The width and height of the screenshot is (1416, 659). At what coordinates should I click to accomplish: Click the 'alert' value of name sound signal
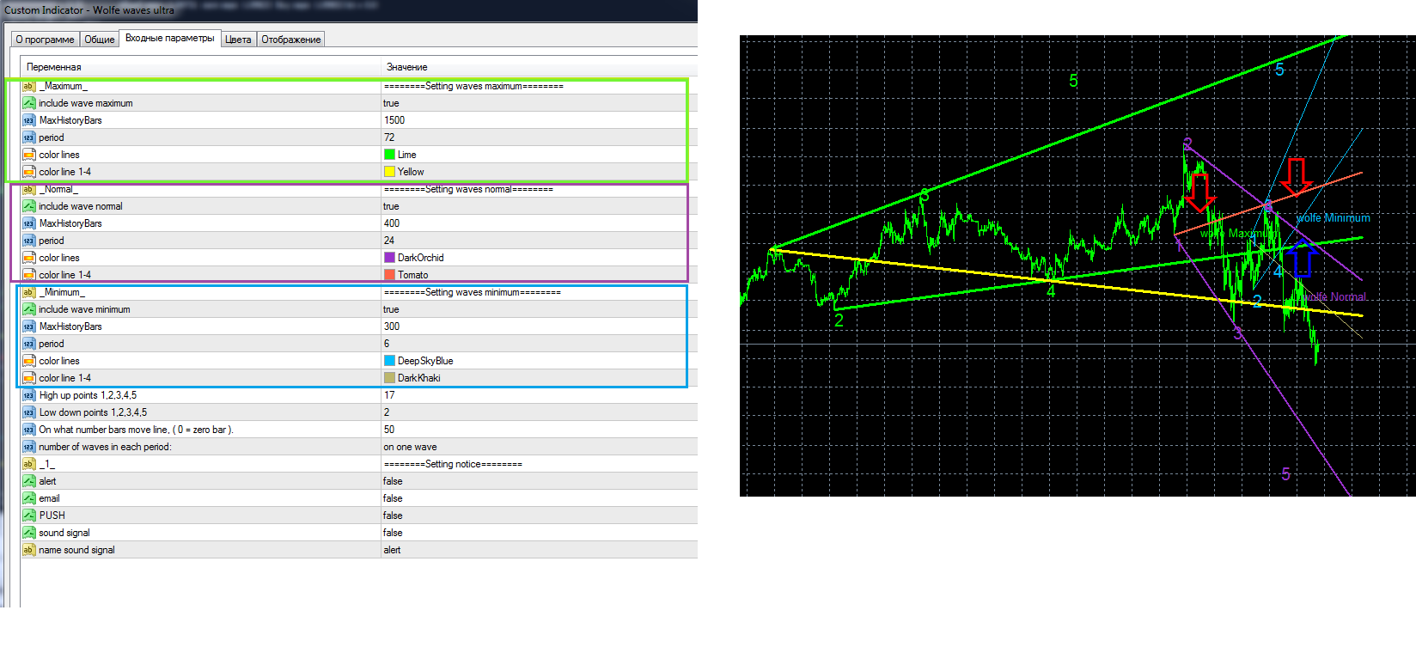coord(392,550)
